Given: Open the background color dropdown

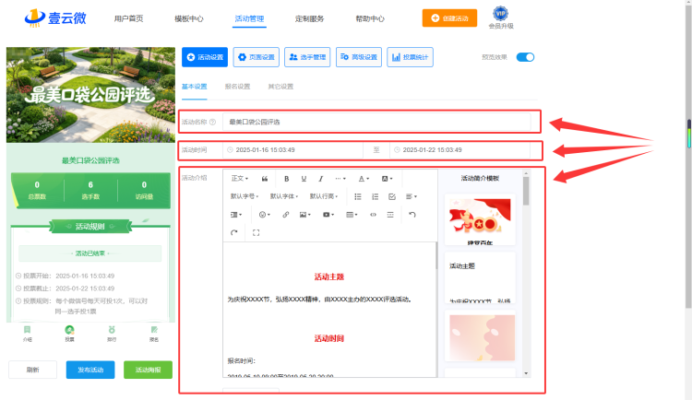Looking at the screenshot, I should (387, 179).
